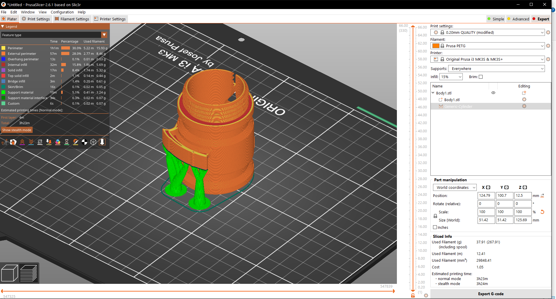The width and height of the screenshot is (556, 299).
Task: Toggle retractions display using the down-chevrons icon
Action: tap(31, 142)
